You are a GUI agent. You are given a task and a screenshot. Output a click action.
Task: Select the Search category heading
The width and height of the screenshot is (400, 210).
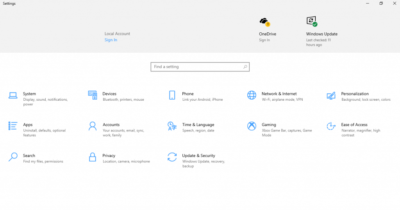(x=29, y=155)
